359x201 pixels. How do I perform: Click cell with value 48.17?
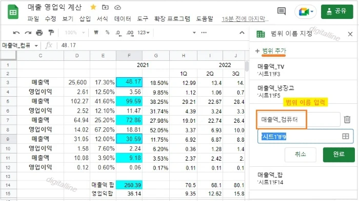[129, 82]
